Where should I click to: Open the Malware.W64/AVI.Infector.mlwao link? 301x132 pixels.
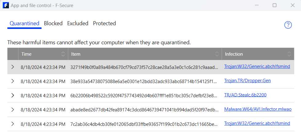click(258, 109)
